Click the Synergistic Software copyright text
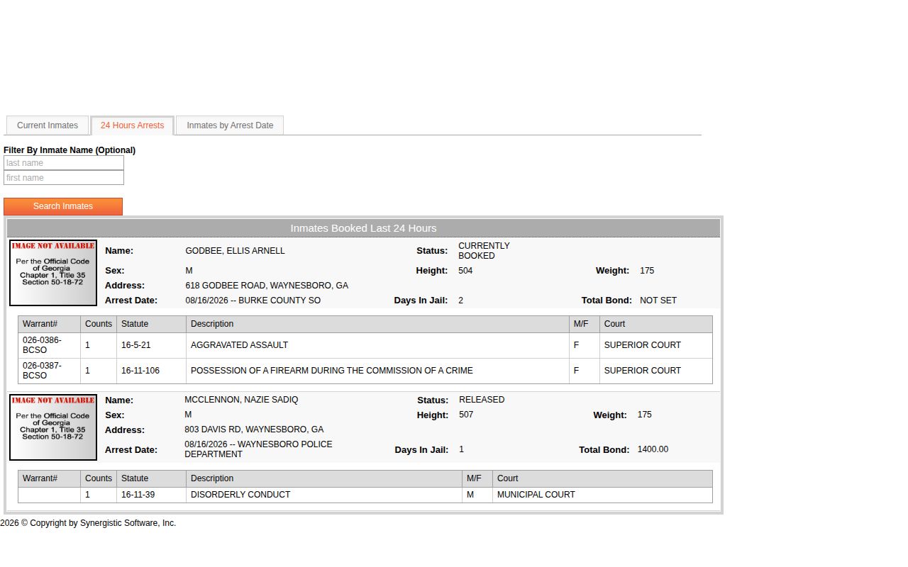The width and height of the screenshot is (908, 567). coord(88,523)
